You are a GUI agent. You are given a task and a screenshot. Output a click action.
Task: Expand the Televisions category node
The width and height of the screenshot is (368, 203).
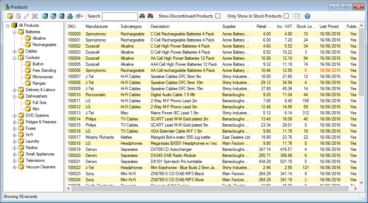15,160
